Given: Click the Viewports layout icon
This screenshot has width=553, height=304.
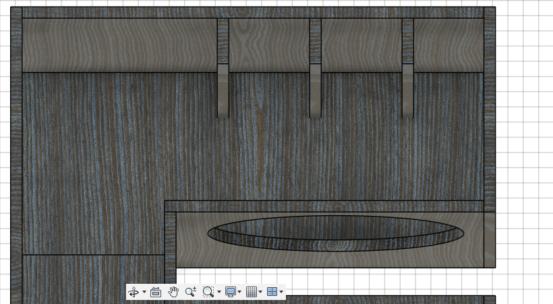Looking at the screenshot, I should (x=272, y=292).
